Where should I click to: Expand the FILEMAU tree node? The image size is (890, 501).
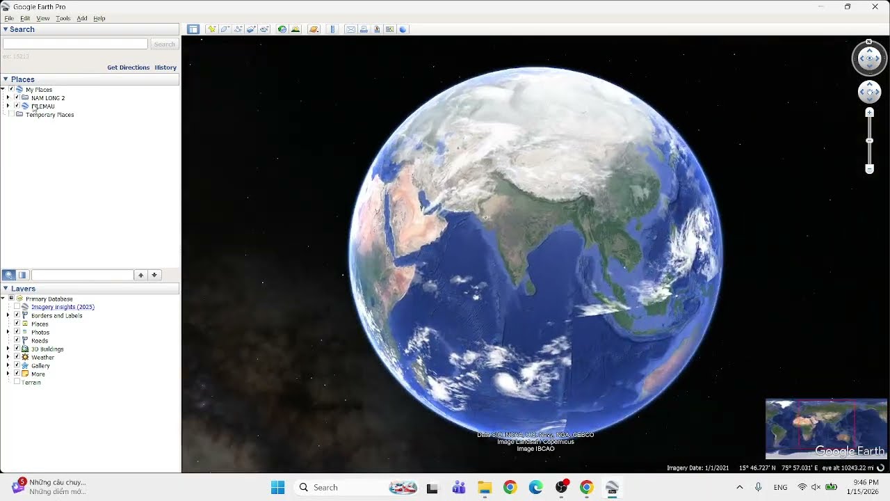point(8,106)
